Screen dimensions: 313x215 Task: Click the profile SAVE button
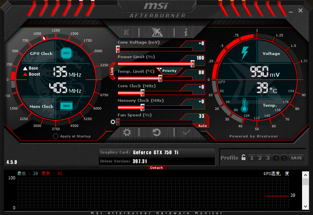pyautogui.click(x=296, y=158)
